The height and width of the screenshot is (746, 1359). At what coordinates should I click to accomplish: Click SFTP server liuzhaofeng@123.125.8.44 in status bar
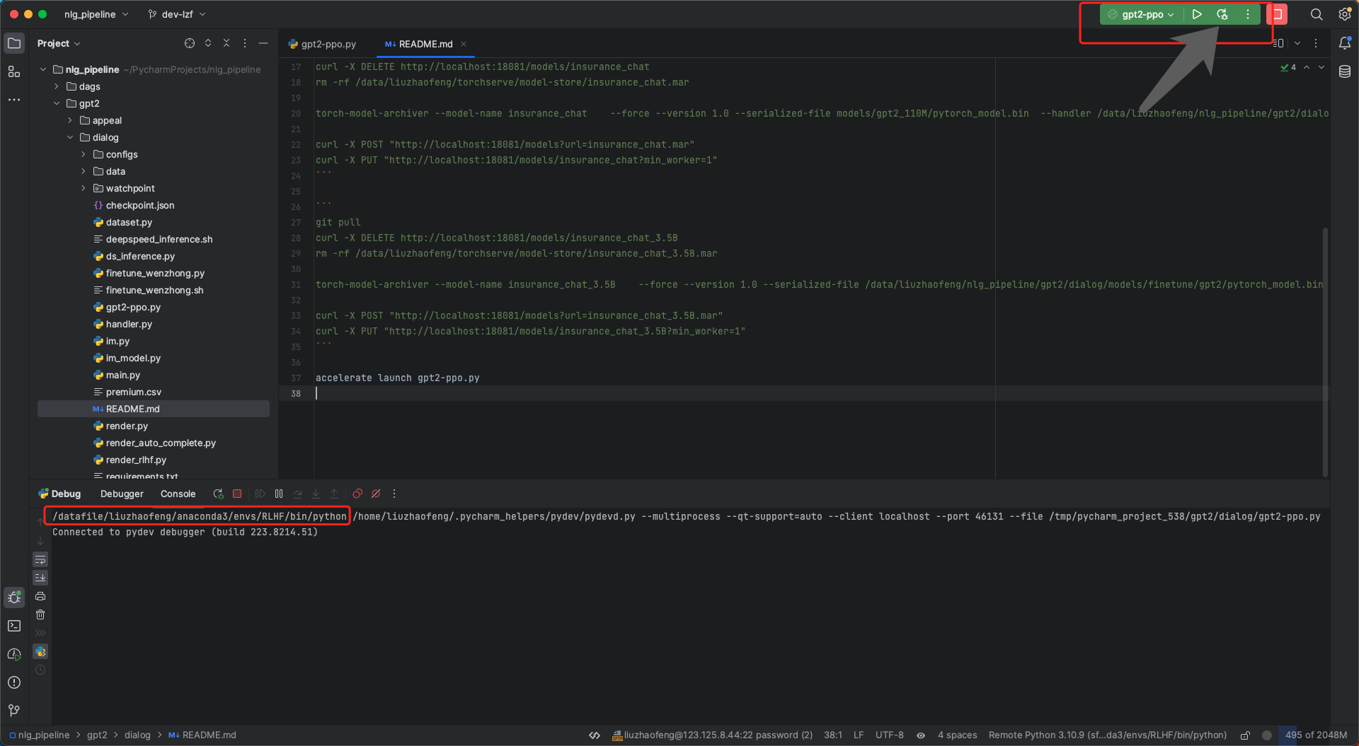(712, 735)
